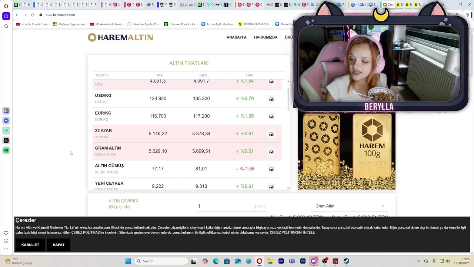Select the GRAM ALTIN row label
Screen dimensions: 474x267
pos(108,148)
